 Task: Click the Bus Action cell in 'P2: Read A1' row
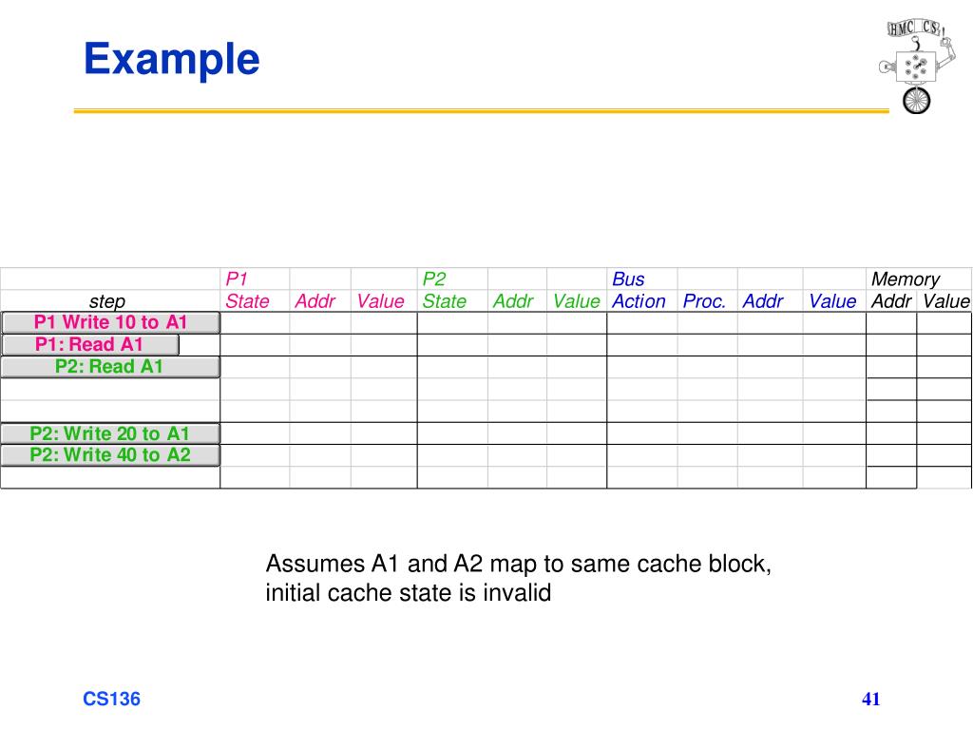tap(642, 367)
